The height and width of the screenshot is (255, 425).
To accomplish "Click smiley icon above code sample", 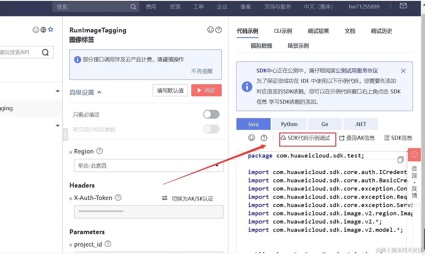I will point(251,138).
